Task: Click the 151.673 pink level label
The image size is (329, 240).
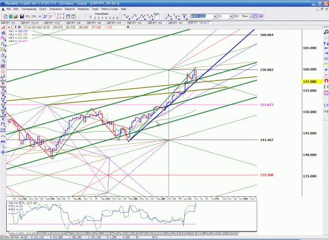Action: point(267,105)
